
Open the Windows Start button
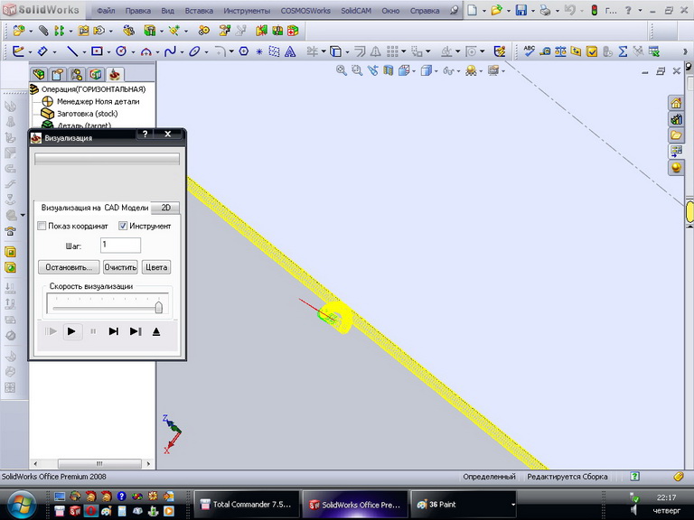pos(21,505)
